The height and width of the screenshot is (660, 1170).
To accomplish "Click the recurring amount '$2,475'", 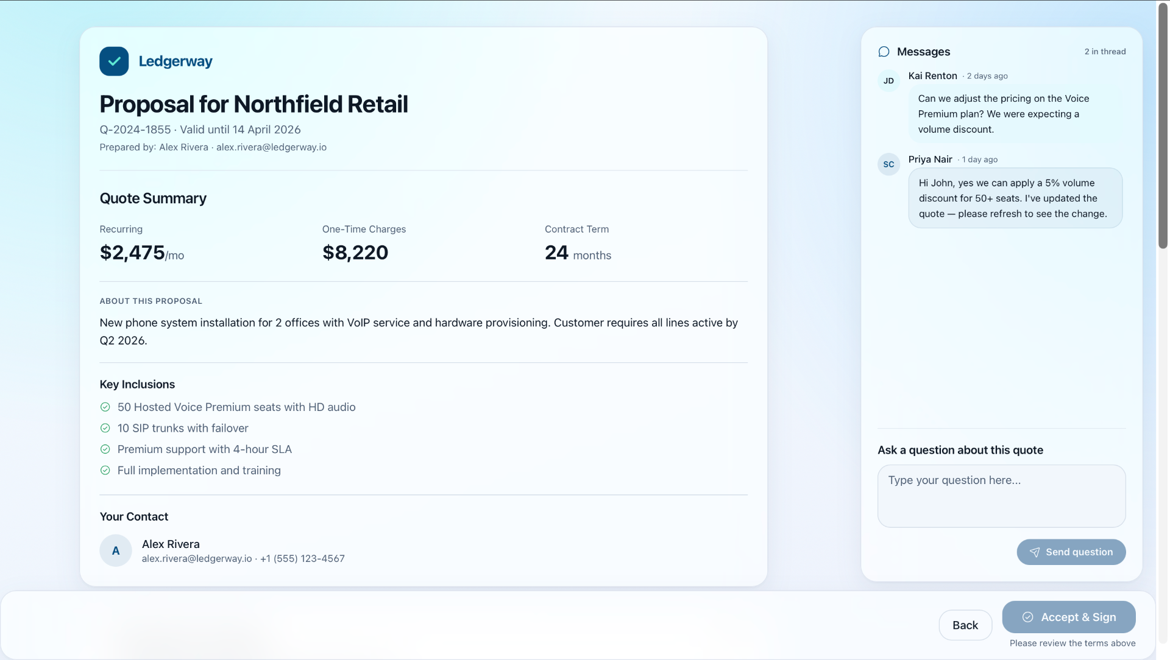I will click(132, 252).
